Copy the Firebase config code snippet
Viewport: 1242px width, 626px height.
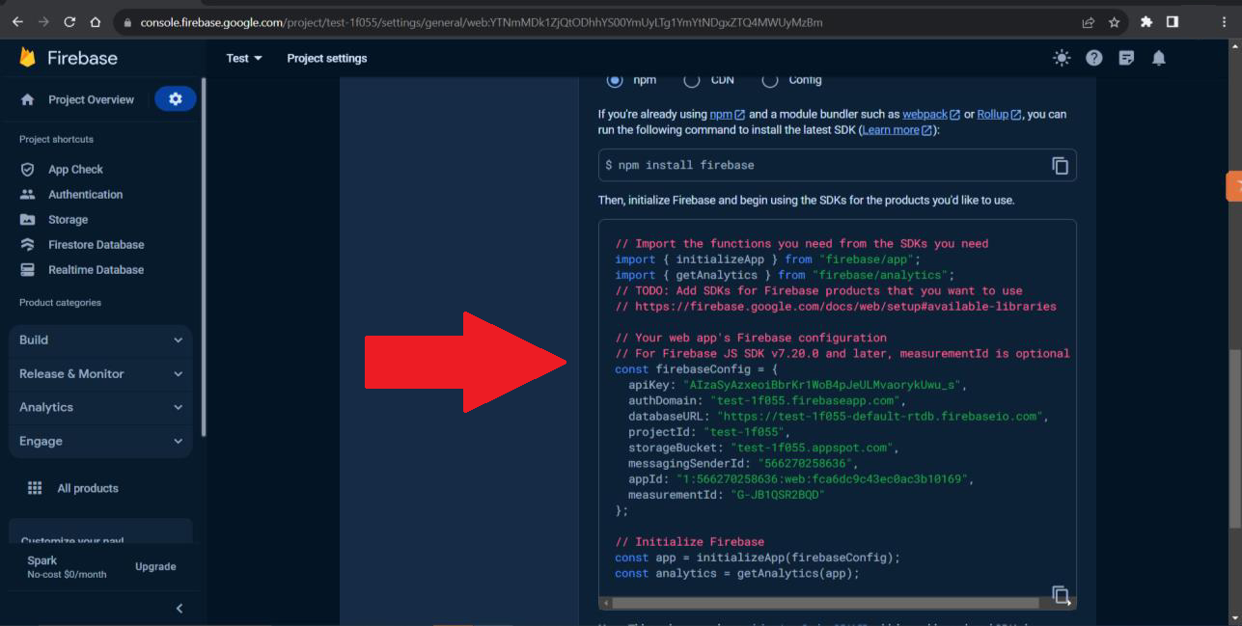pos(1060,594)
